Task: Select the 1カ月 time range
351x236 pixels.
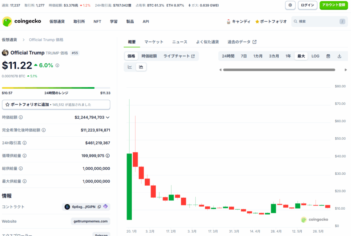Action: coord(258,56)
